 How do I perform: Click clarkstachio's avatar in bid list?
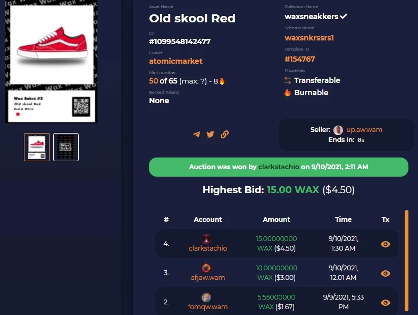tap(206, 239)
